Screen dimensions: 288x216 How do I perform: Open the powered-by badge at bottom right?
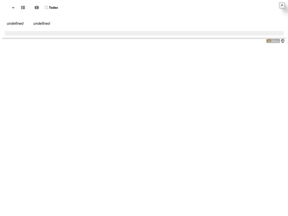[273, 41]
